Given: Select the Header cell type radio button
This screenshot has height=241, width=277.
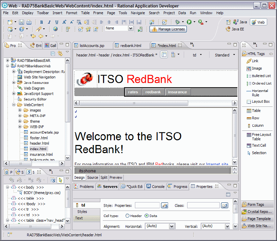Looking at the screenshot, I should click(x=127, y=216).
